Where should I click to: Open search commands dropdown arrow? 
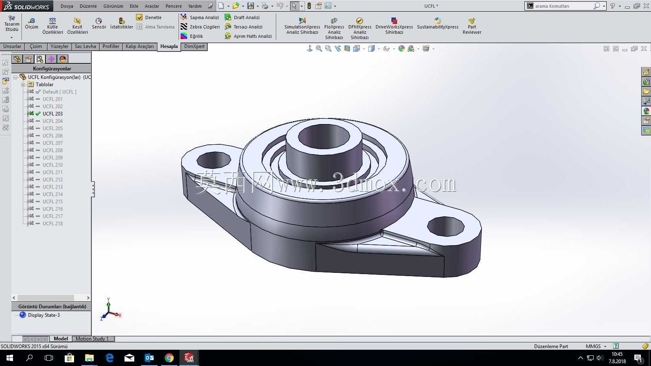tap(604, 6)
